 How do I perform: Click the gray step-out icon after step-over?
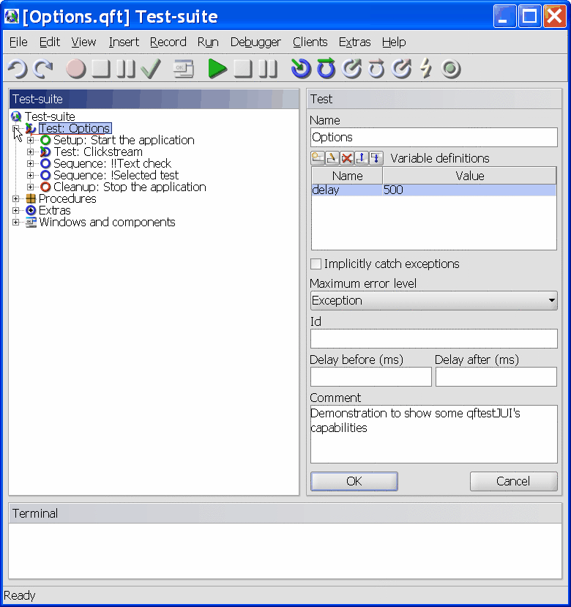pyautogui.click(x=351, y=69)
